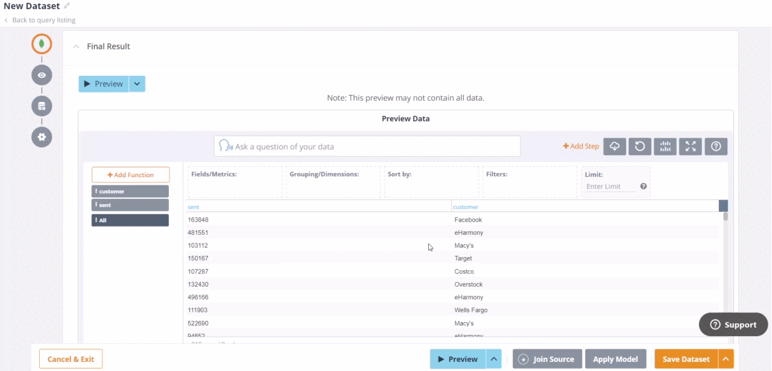Expand the bottom Preview options arrow
This screenshot has height=371, width=772.
[494, 359]
